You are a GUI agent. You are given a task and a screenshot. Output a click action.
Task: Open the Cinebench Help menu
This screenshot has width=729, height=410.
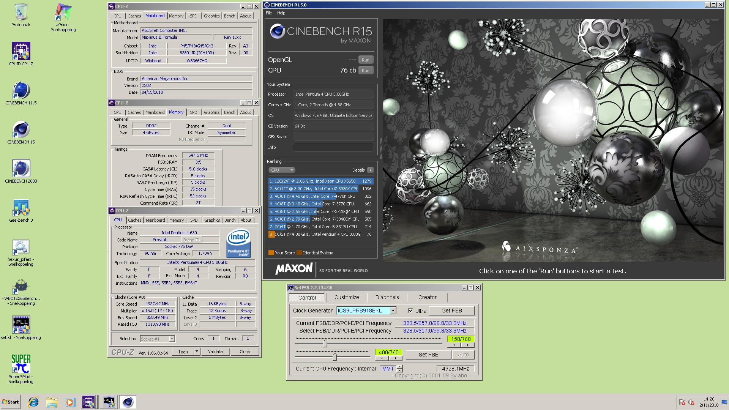(x=281, y=13)
